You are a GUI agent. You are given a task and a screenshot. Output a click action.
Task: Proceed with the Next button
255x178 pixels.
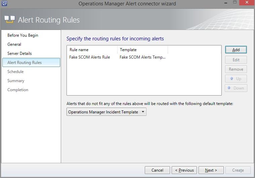(211, 170)
